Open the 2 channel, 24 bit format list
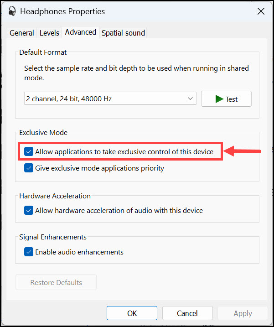The width and height of the screenshot is (274, 327). coord(110,99)
